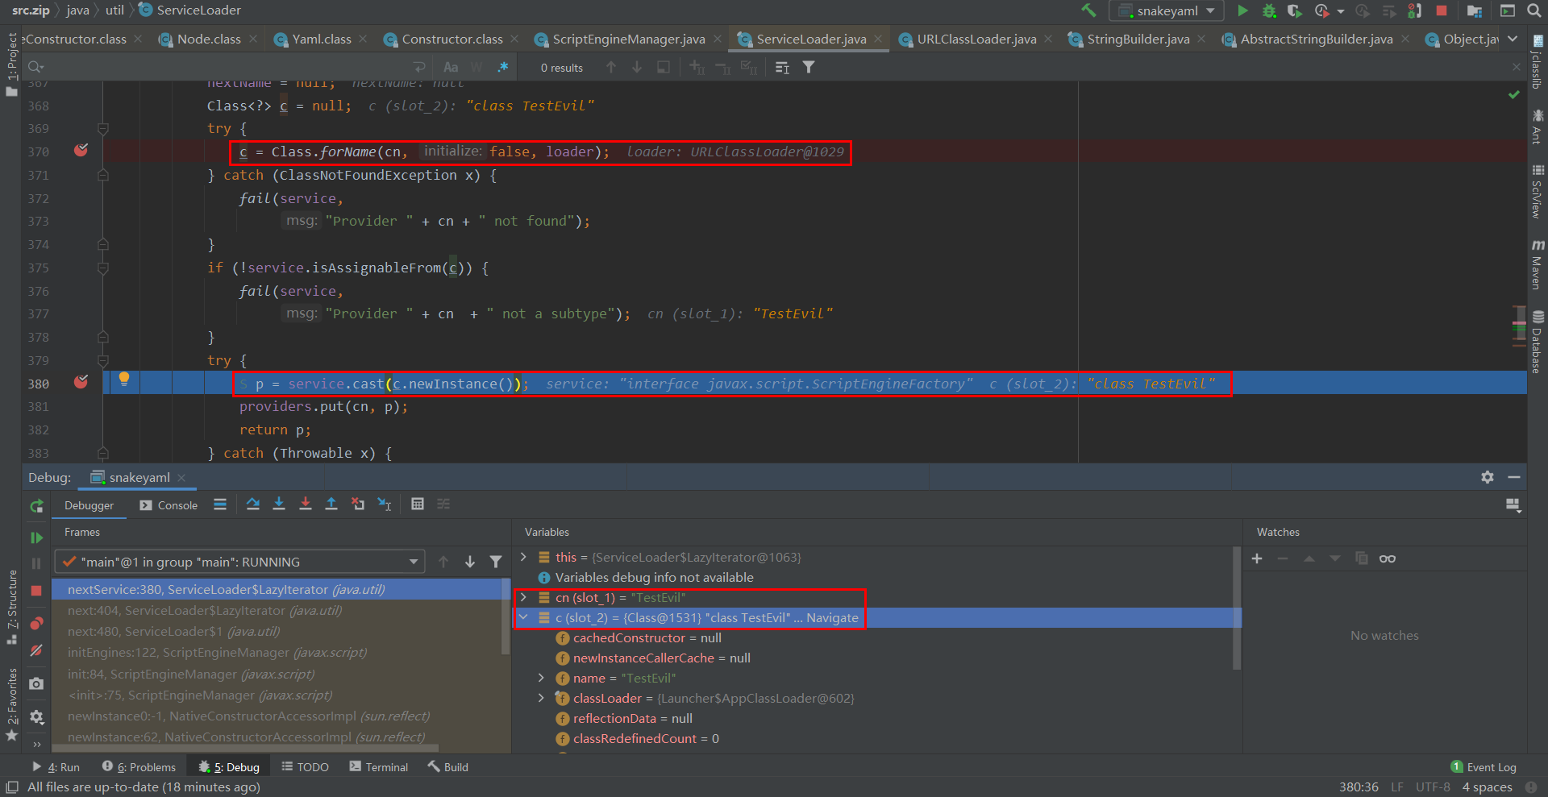
Task: Start debugging with the green bug icon
Action: tap(1269, 10)
